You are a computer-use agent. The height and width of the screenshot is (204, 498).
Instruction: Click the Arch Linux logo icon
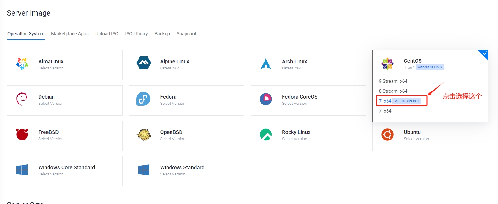(x=266, y=64)
